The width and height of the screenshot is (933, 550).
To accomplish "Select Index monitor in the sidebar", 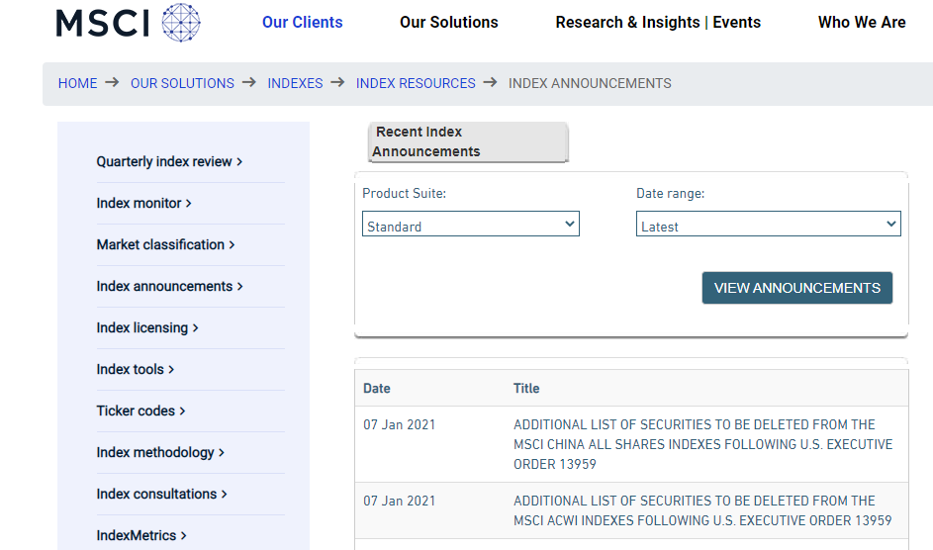I will pos(143,203).
